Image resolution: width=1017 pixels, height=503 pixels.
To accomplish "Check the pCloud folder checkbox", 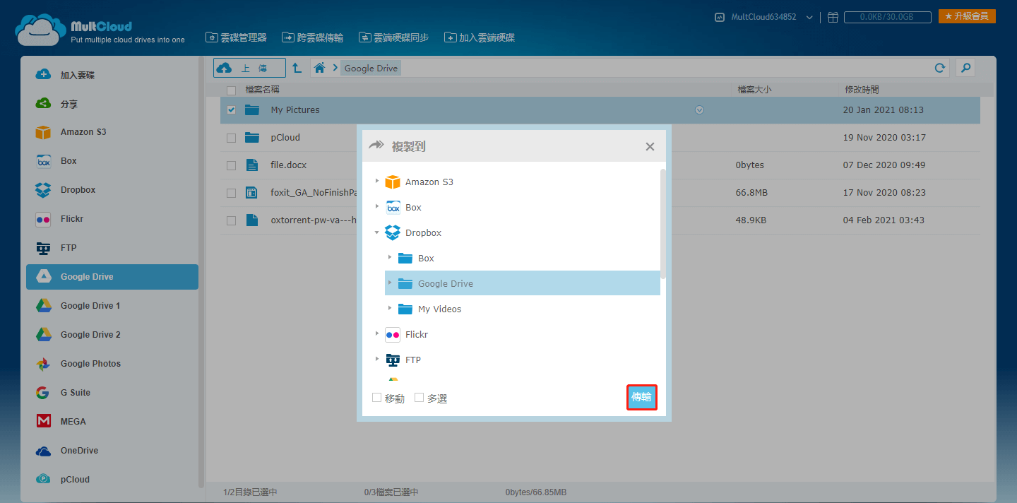I will pos(232,138).
